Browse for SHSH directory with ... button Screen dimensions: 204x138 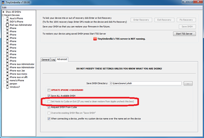[188, 84]
